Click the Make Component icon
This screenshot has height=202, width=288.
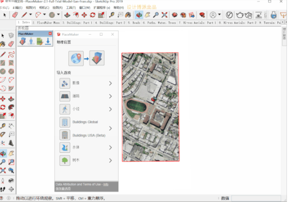coord(11,36)
